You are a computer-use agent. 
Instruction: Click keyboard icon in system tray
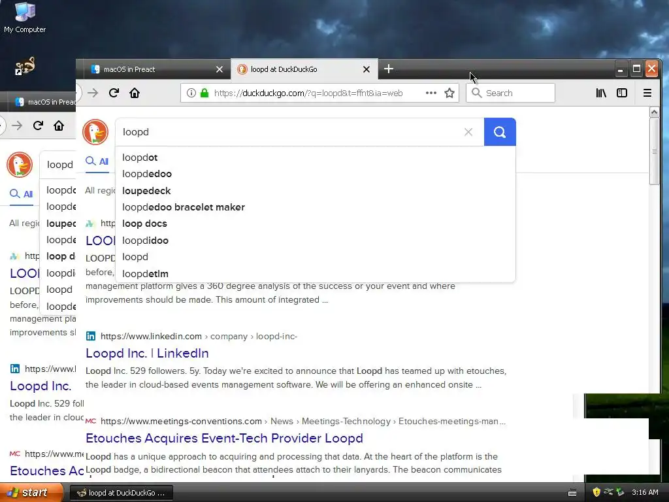572,493
